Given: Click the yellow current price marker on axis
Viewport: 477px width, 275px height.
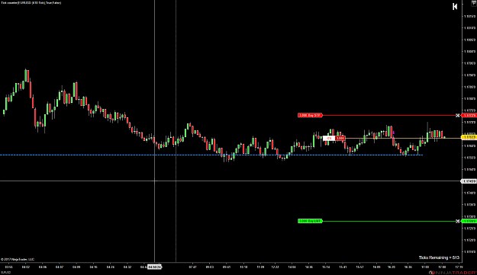Looking at the screenshot, I should [x=469, y=137].
